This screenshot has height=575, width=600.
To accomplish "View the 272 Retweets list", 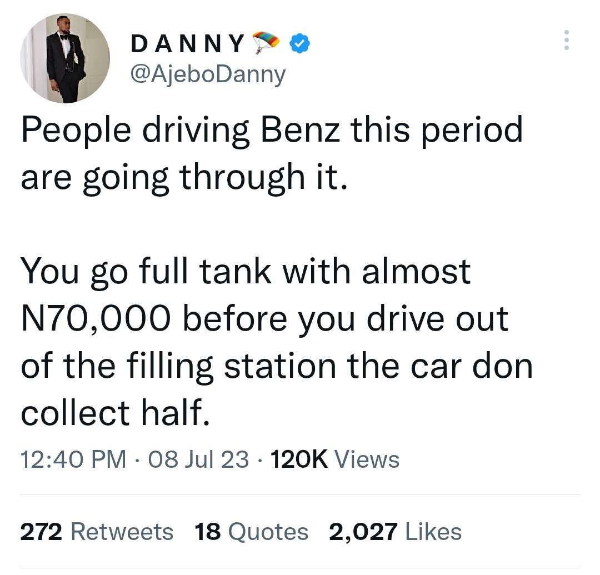I will [x=97, y=532].
